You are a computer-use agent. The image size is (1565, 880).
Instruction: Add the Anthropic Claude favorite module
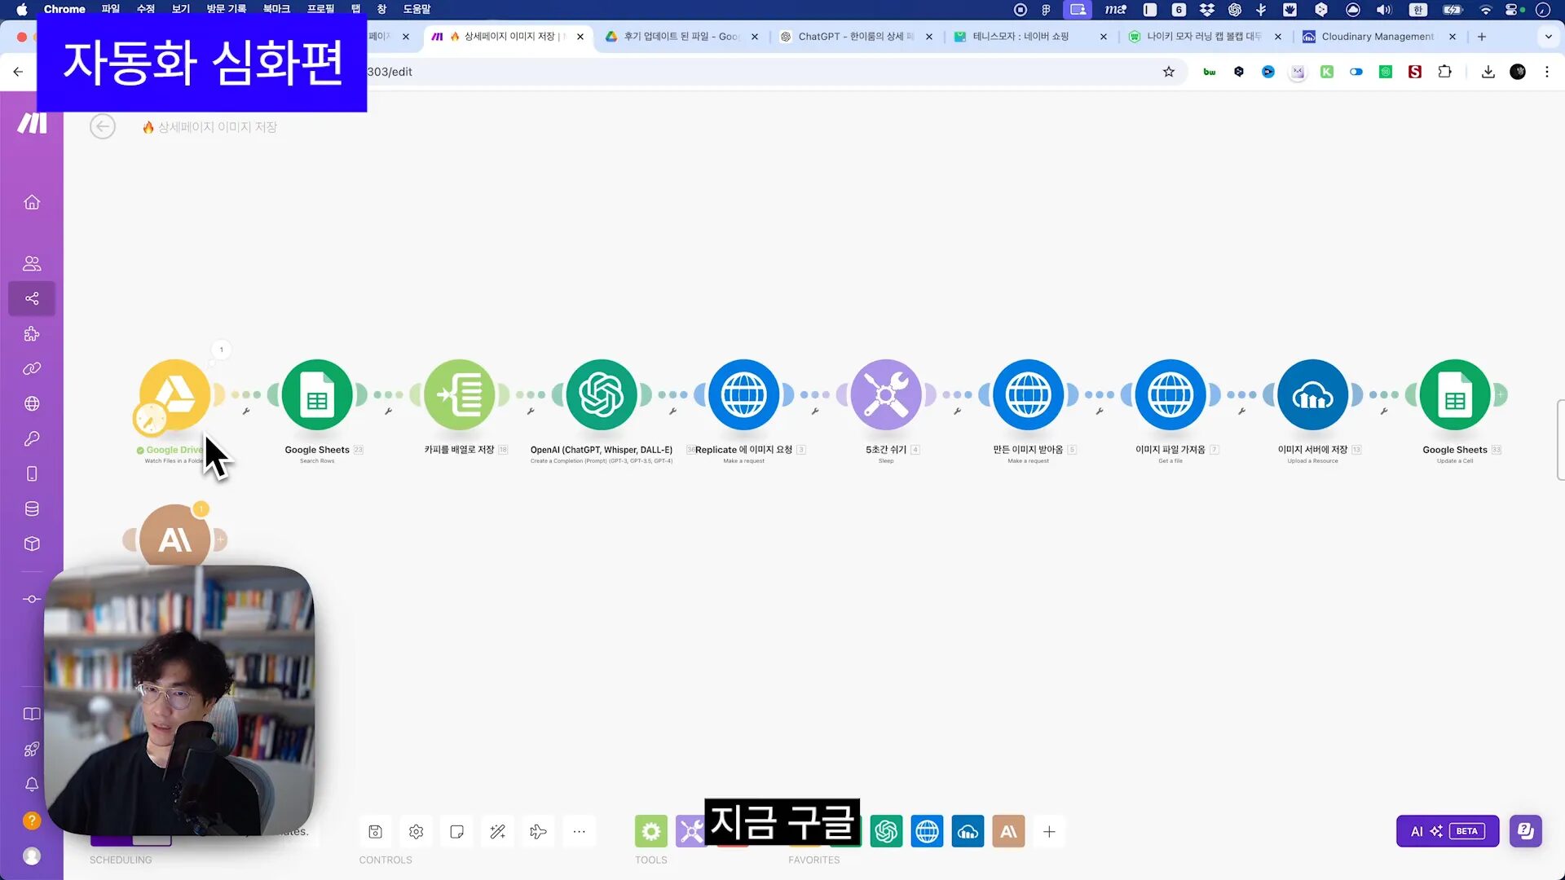[1008, 831]
